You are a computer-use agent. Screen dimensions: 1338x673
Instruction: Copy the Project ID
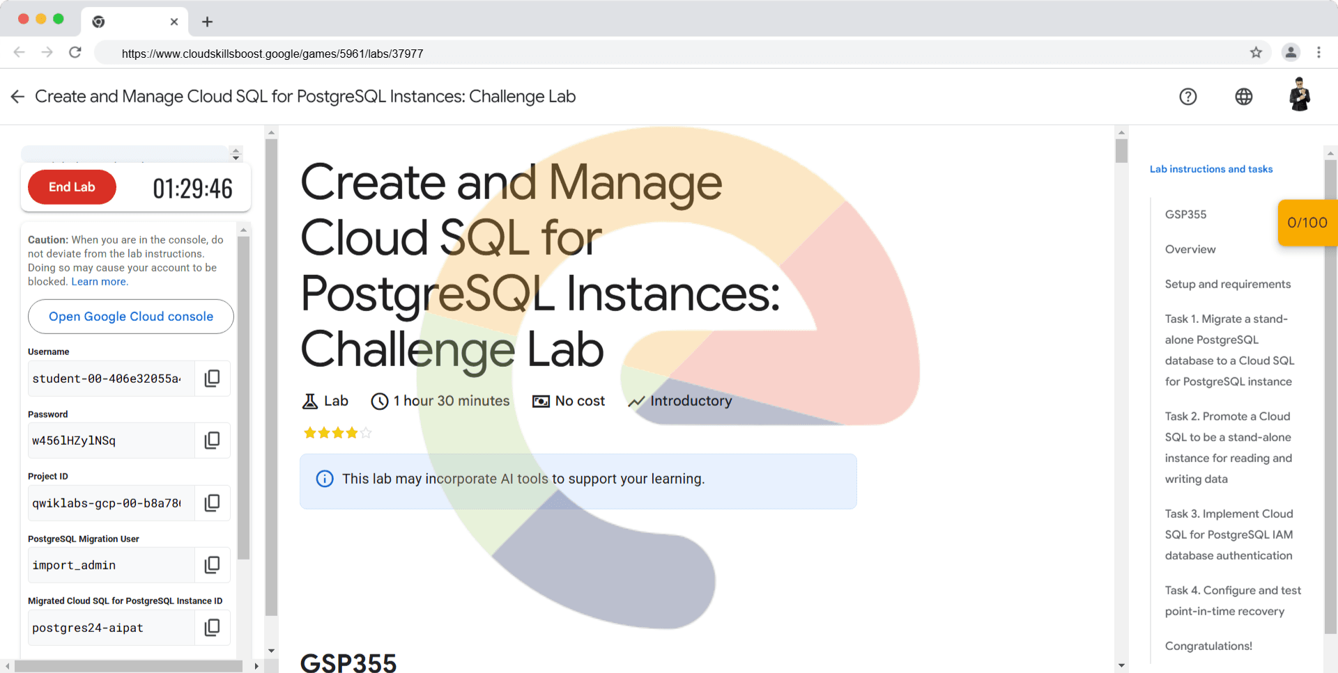(x=212, y=502)
